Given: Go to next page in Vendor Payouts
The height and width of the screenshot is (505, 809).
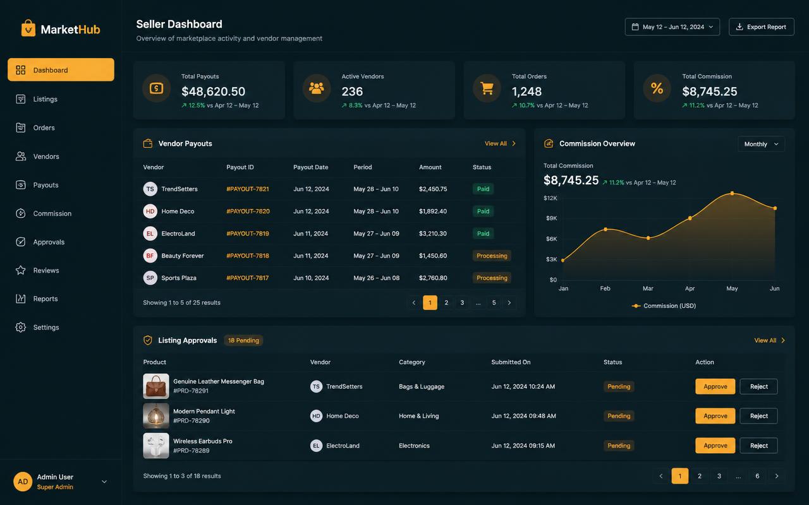Looking at the screenshot, I should pyautogui.click(x=509, y=302).
